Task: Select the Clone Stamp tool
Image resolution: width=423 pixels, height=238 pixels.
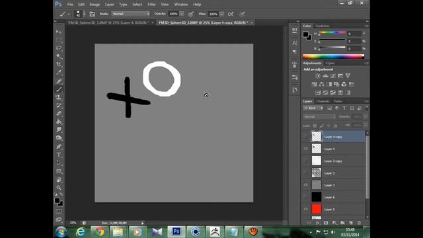Action: coord(59,97)
